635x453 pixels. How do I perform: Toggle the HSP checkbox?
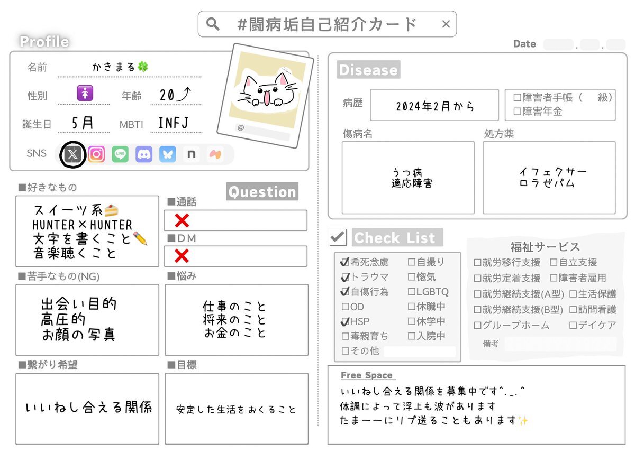pos(345,321)
